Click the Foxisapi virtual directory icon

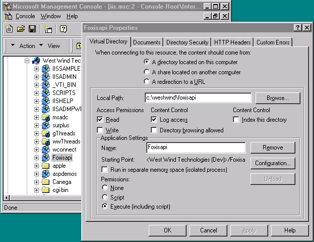coord(46,158)
